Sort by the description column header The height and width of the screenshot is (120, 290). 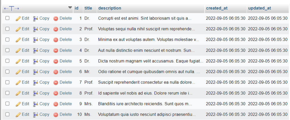[x=110, y=8]
